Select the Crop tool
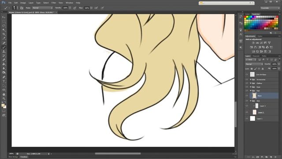This screenshot has width=282, height=159. (4, 34)
